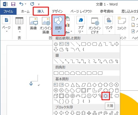
Task: Select the donut shape in 基本図形
Action: point(67,96)
